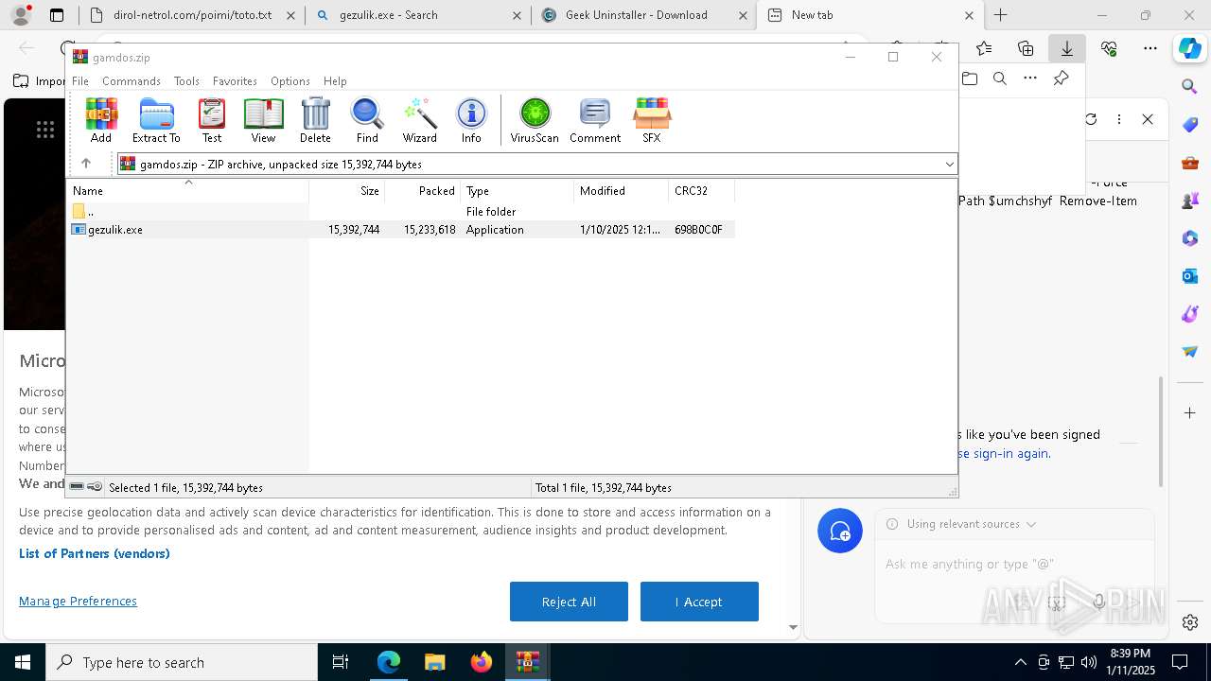The height and width of the screenshot is (681, 1211).
Task: Open the Favorites menu
Action: [235, 81]
